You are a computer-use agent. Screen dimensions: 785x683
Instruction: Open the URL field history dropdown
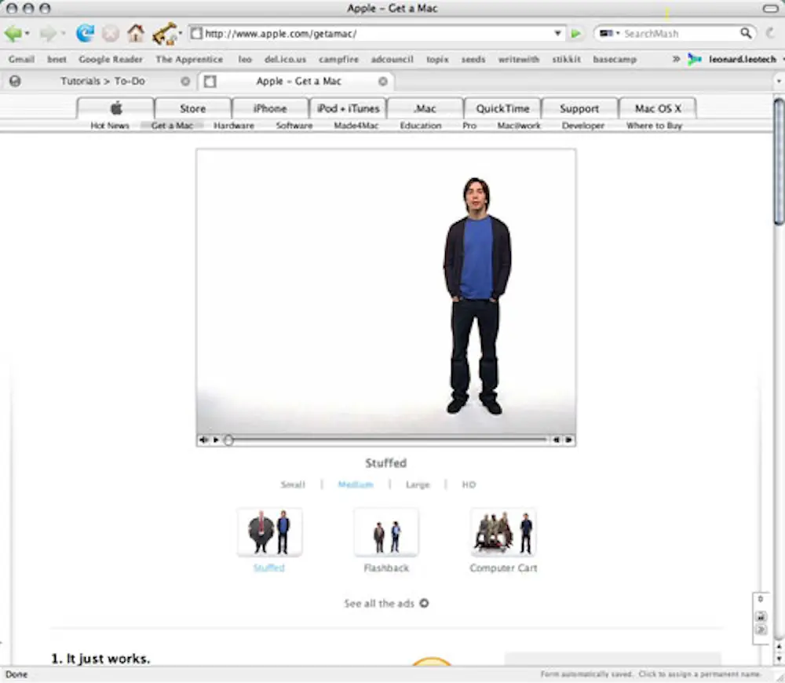click(x=557, y=34)
